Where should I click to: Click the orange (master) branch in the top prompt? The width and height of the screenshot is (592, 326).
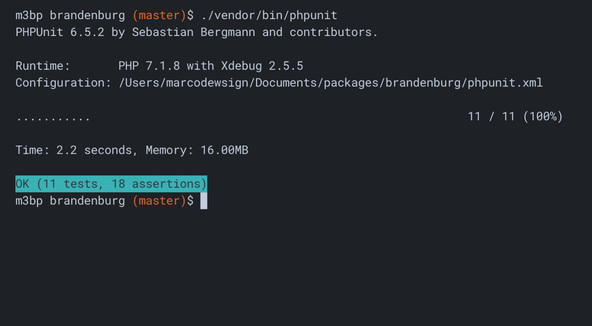pyautogui.click(x=159, y=16)
